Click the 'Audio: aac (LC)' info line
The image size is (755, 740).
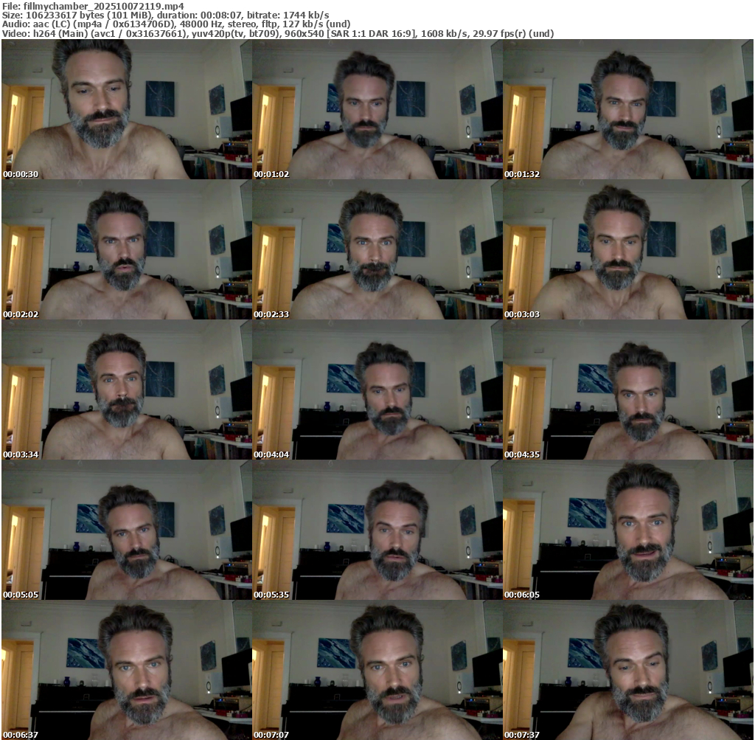[176, 24]
